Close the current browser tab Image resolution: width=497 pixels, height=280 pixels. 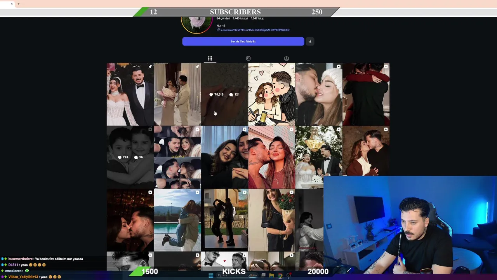(x=12, y=4)
